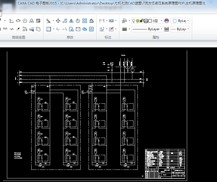Screen dimensions: 217x182
Task: Click the Arrow drawing tool
Action: pyautogui.click(x=18, y=29)
